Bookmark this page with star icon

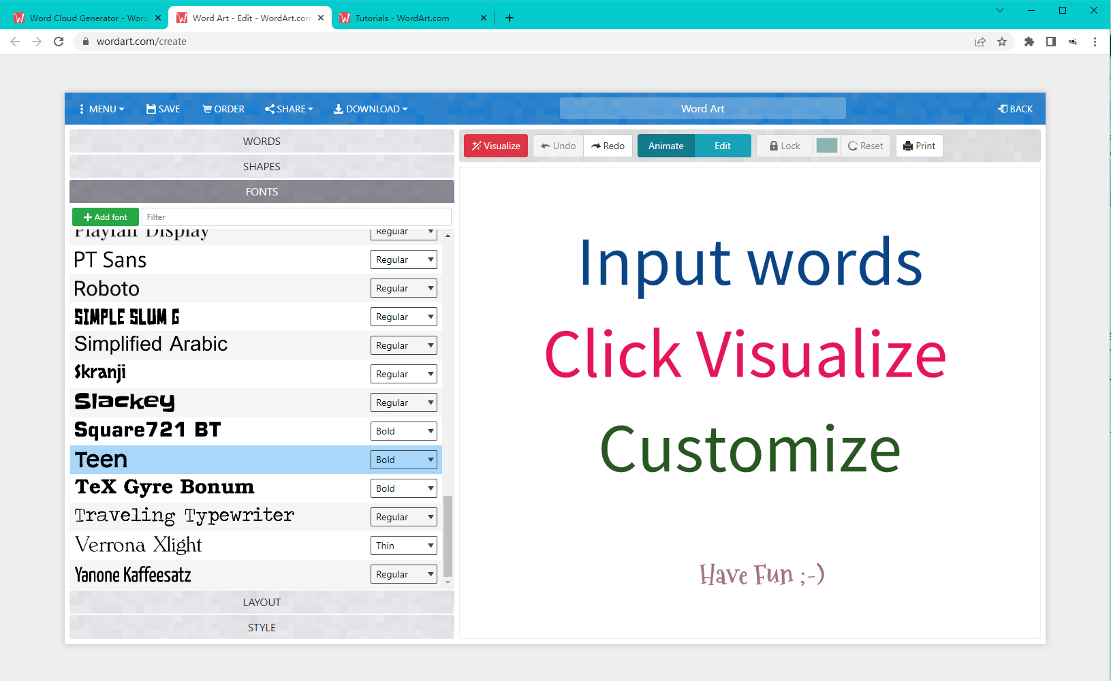point(1002,42)
